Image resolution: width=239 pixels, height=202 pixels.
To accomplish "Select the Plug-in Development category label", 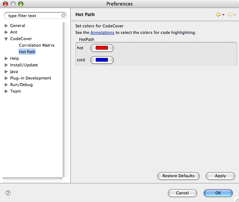I will point(31,78).
